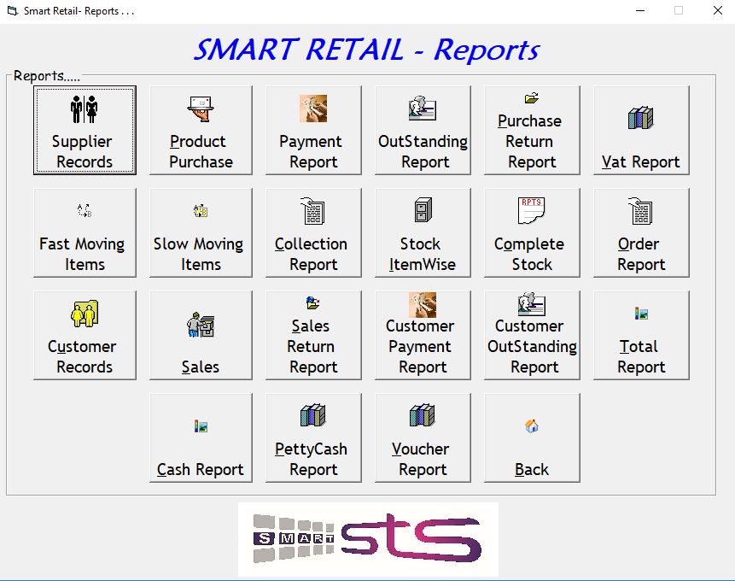Image resolution: width=735 pixels, height=581 pixels.
Task: Open the Total Report
Action: [641, 335]
